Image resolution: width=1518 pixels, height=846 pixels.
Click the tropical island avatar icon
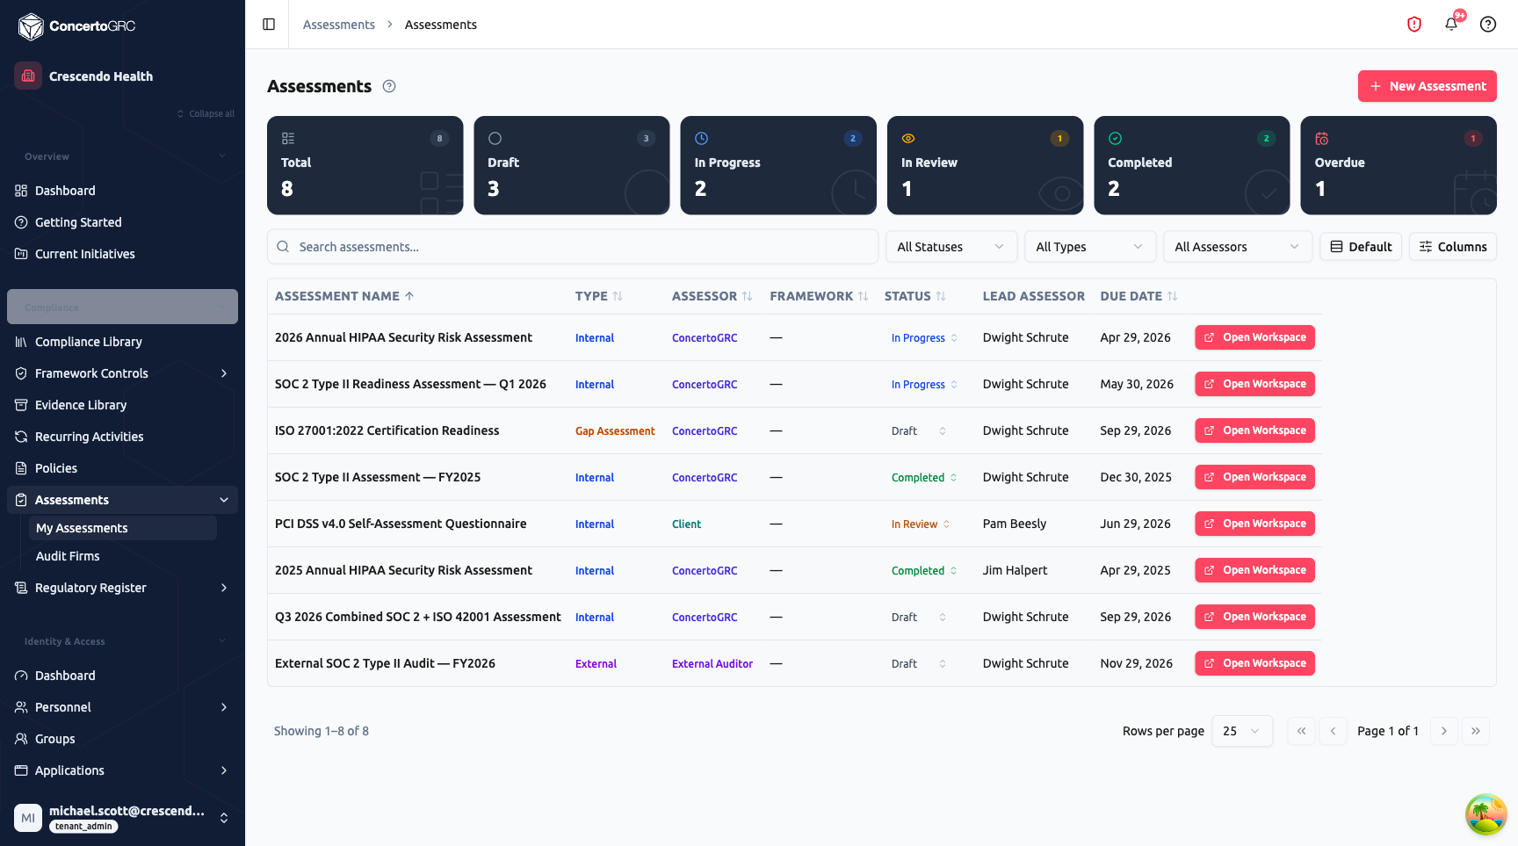(x=1485, y=813)
